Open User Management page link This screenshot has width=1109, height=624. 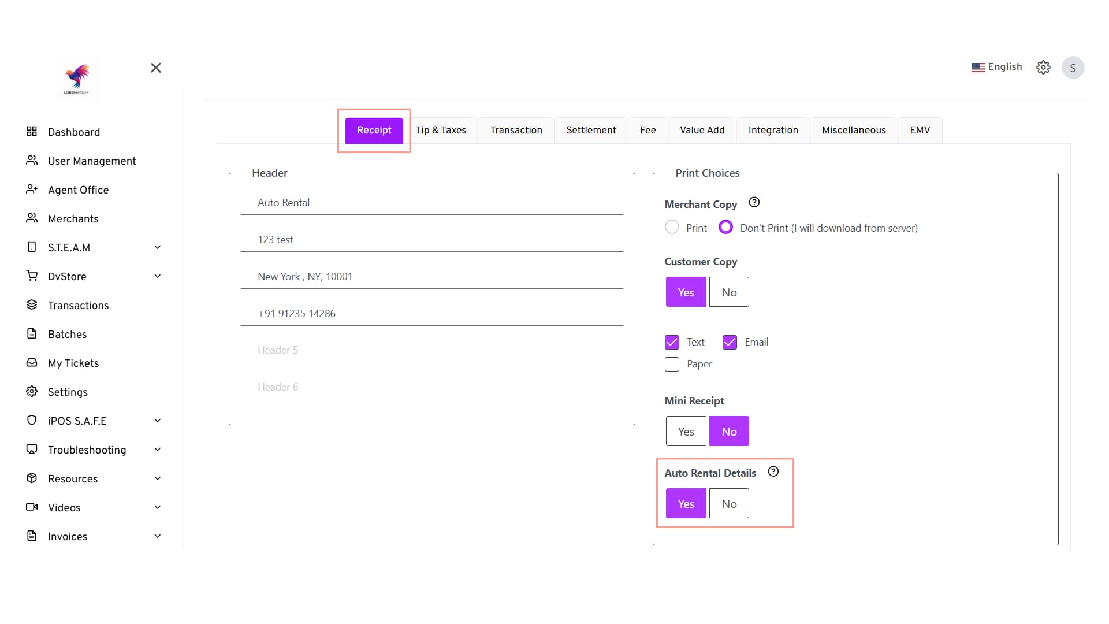coord(92,161)
